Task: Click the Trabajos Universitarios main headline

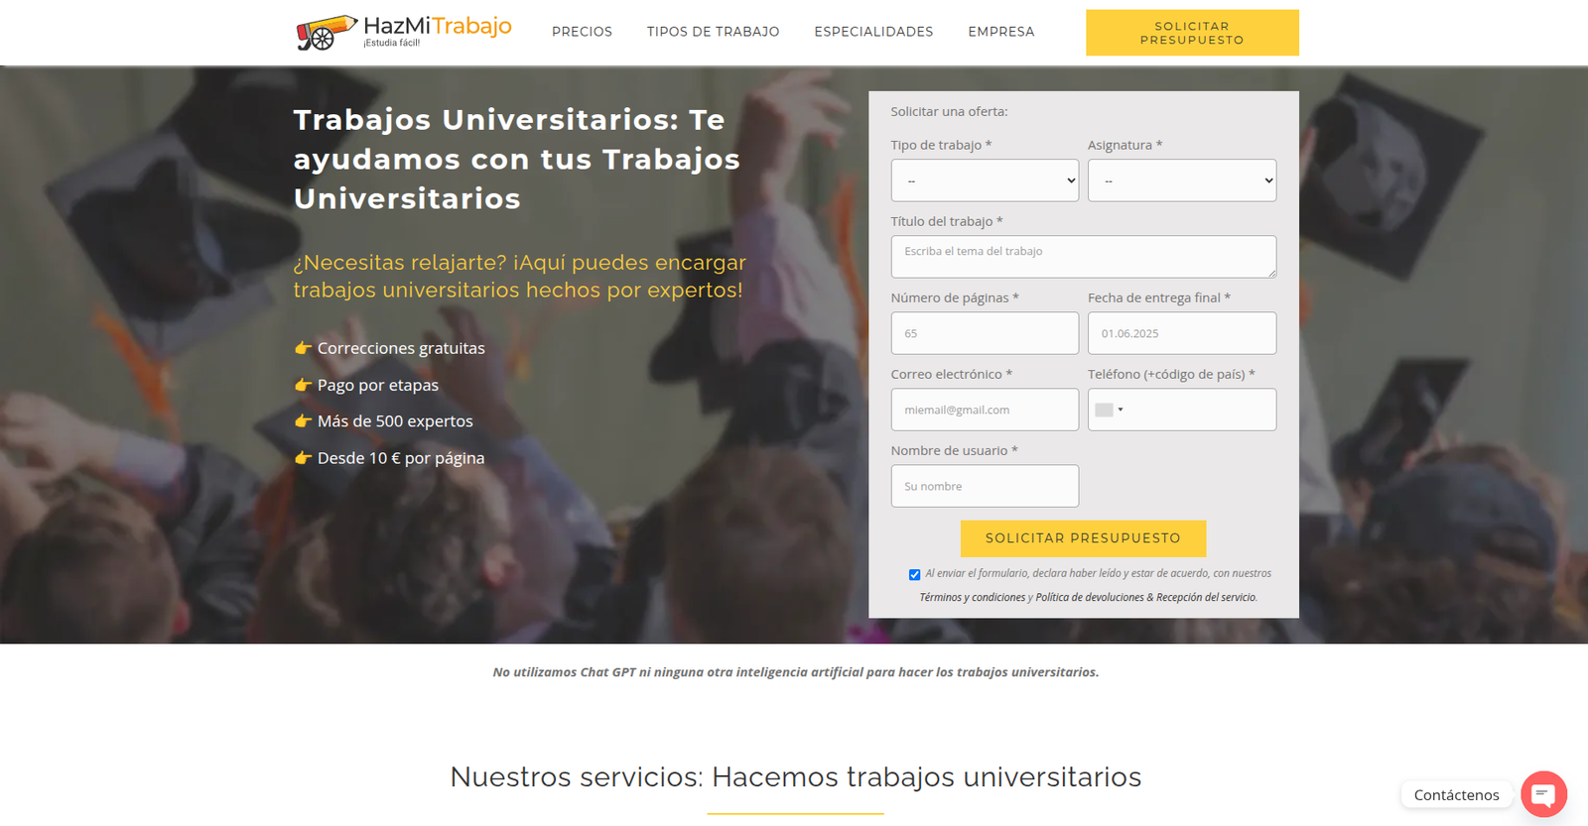Action: (x=517, y=159)
